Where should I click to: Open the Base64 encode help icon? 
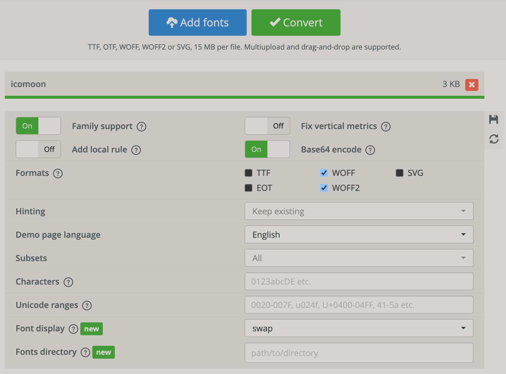point(370,150)
